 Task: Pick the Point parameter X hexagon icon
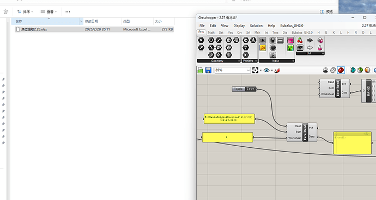tap(201, 40)
